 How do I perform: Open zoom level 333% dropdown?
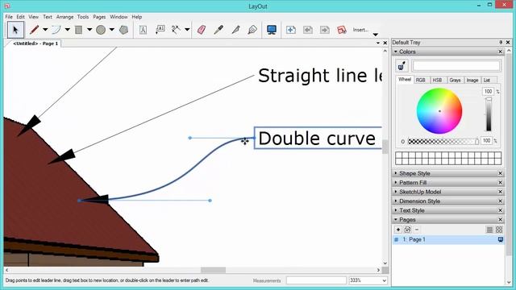point(384,280)
